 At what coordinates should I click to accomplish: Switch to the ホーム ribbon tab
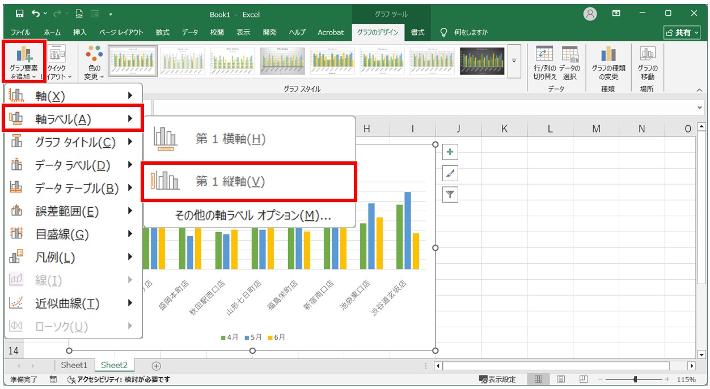(52, 32)
